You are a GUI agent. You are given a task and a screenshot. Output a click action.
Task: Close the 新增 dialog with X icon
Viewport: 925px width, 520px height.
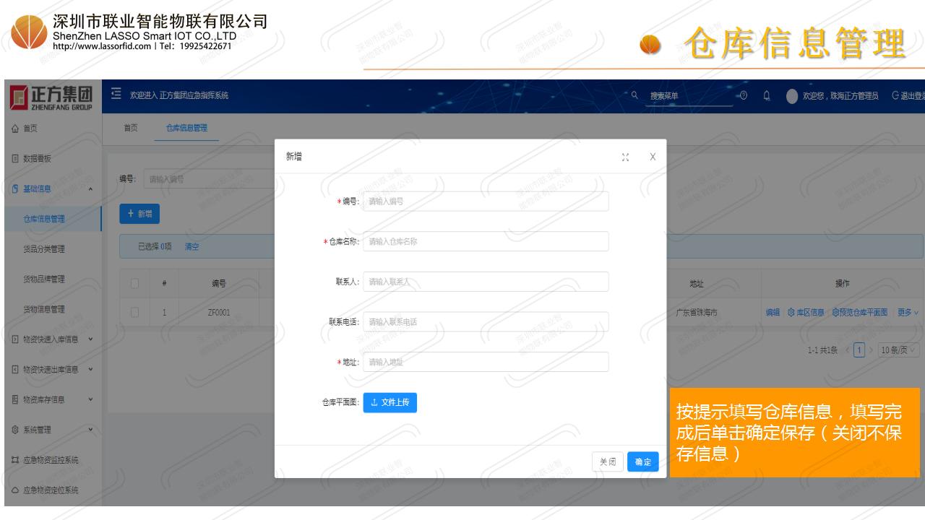[x=653, y=157]
